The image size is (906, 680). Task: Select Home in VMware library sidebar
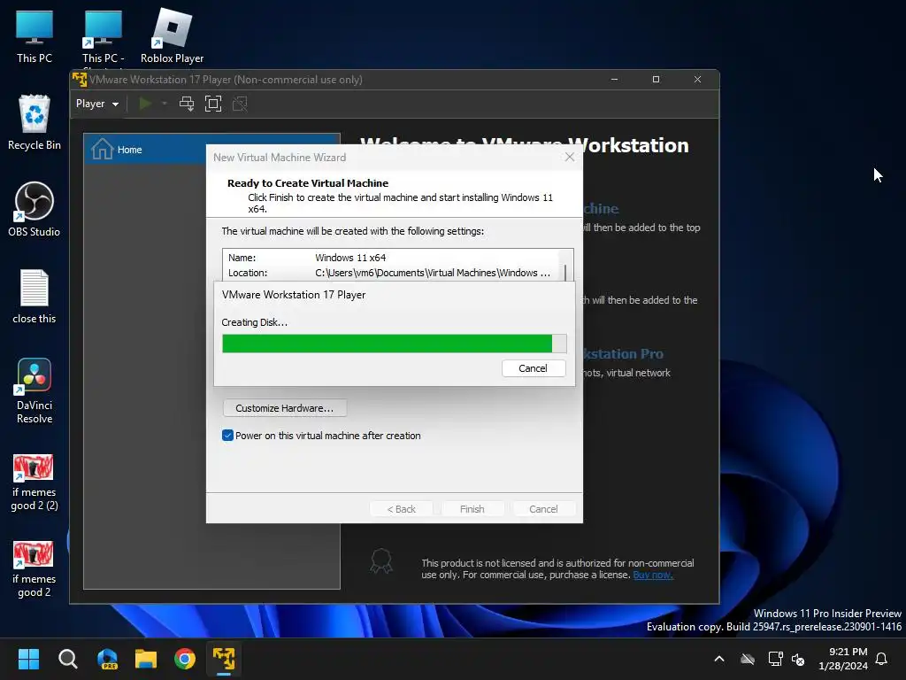tap(211, 149)
